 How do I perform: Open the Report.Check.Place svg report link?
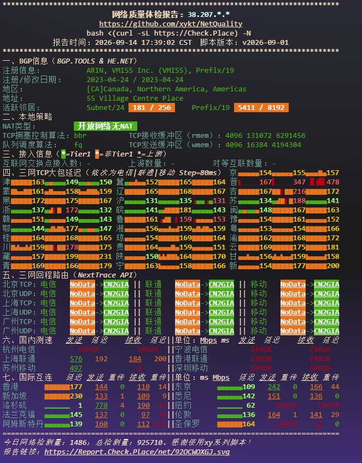pyautogui.click(x=137, y=452)
